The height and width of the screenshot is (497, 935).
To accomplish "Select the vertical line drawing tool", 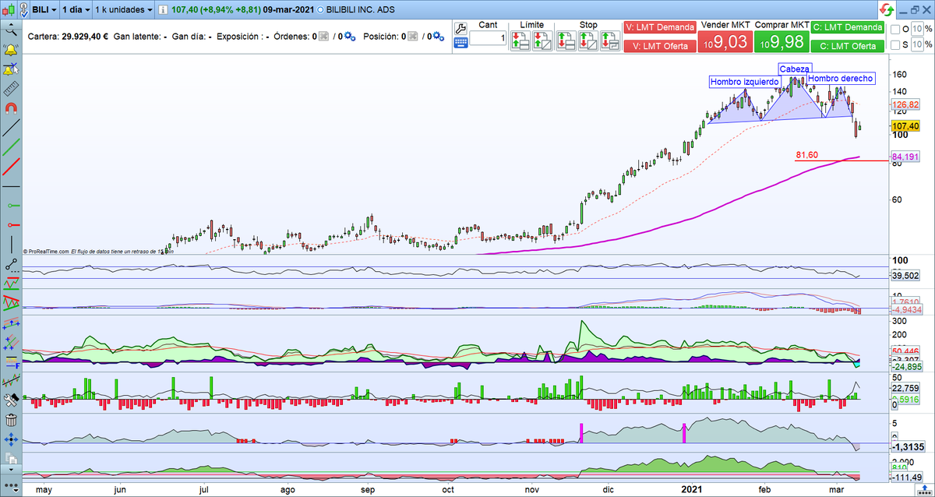I will tap(11, 244).
